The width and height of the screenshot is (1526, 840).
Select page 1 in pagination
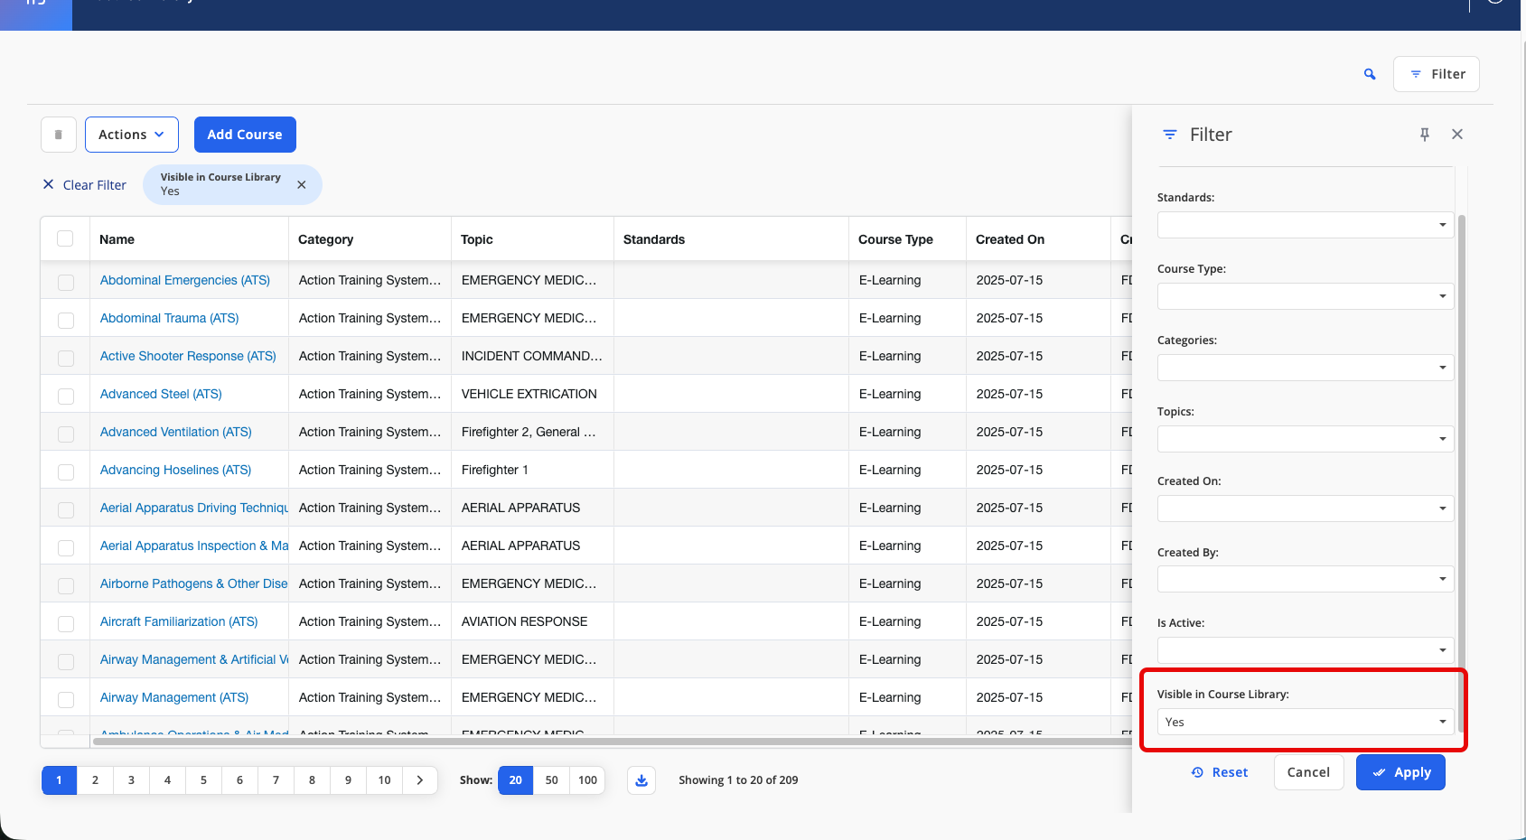(x=59, y=780)
